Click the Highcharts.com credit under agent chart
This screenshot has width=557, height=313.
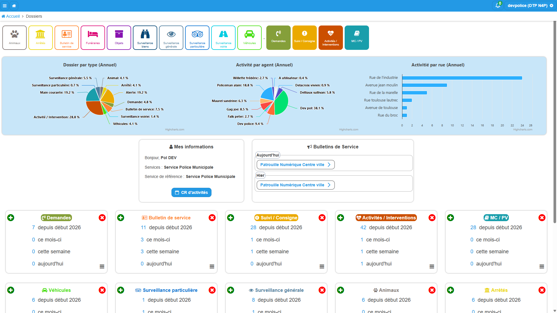[349, 130]
